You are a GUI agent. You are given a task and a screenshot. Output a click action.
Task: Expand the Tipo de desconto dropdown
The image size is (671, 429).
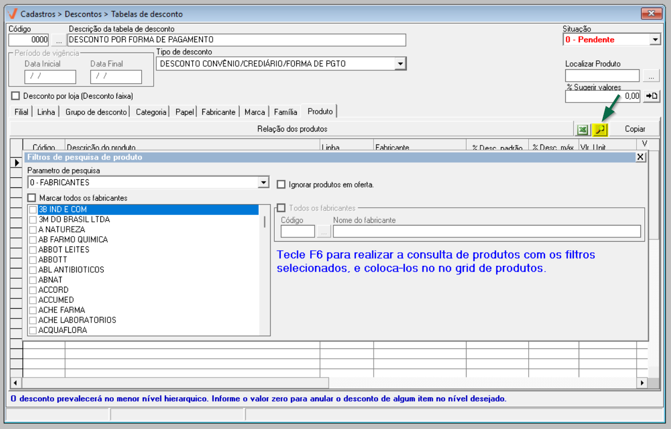pos(400,64)
